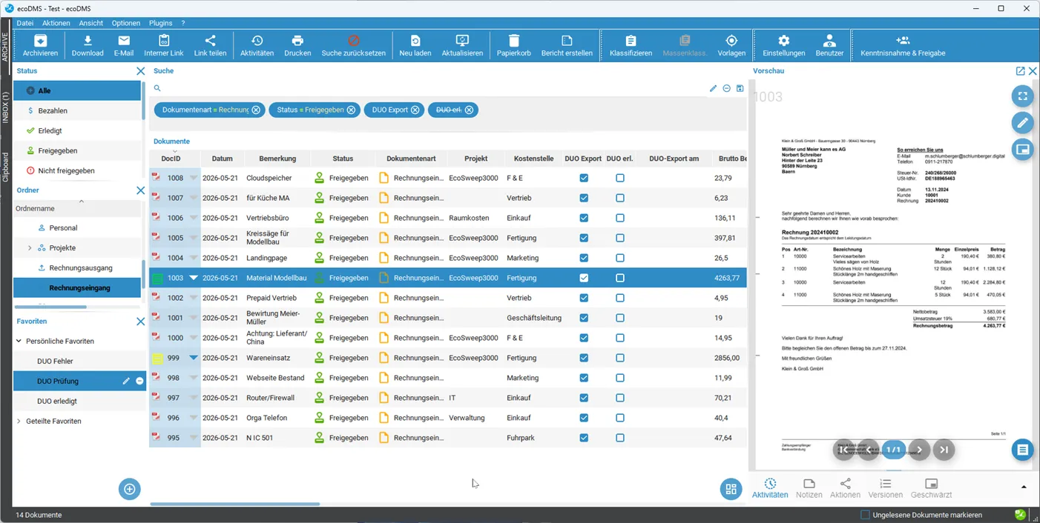Switch to the Notizen tab
The height and width of the screenshot is (523, 1040).
(x=809, y=488)
